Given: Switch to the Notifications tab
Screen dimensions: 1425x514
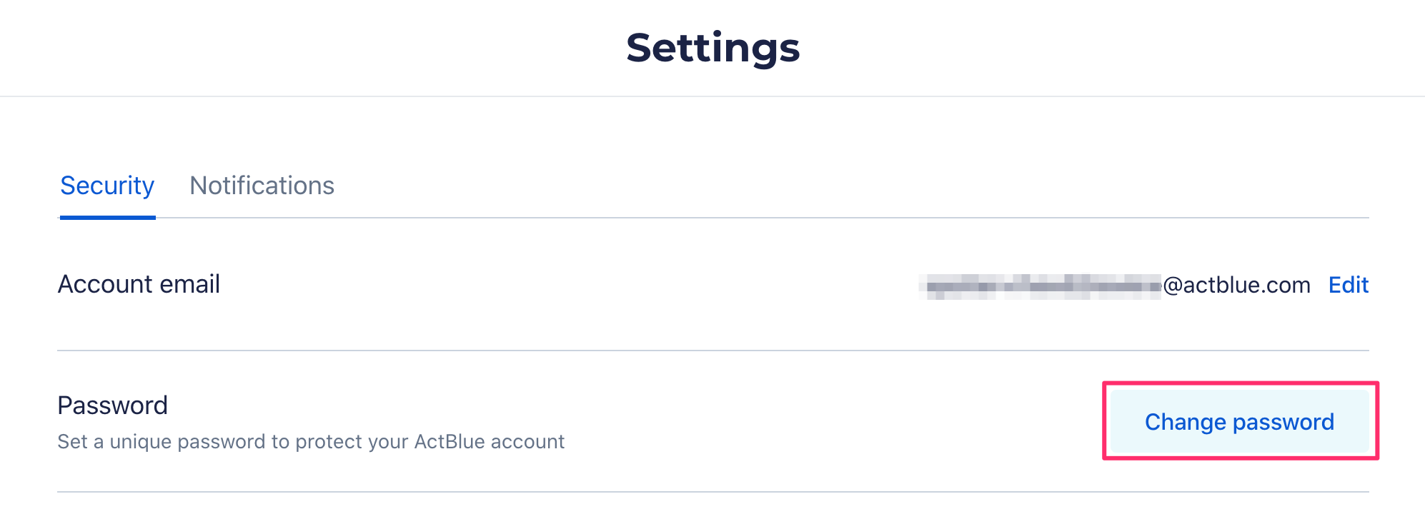Looking at the screenshot, I should tap(262, 186).
